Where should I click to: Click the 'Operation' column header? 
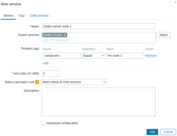89,49
